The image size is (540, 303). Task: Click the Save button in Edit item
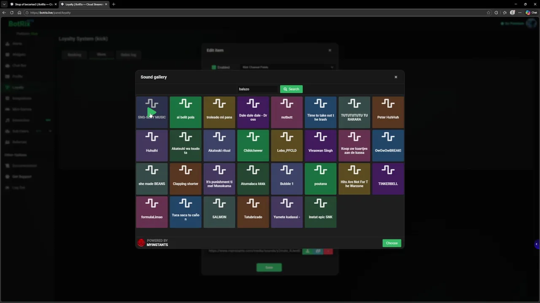click(269, 267)
